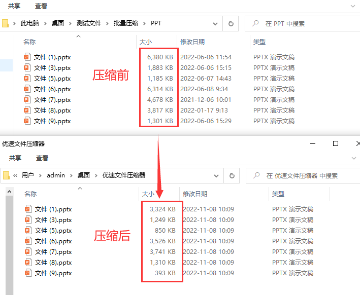The width and height of the screenshot is (360, 295).
Task: Open the 查看 tab in the 优速文件压缩器 window
Action: [x=42, y=158]
